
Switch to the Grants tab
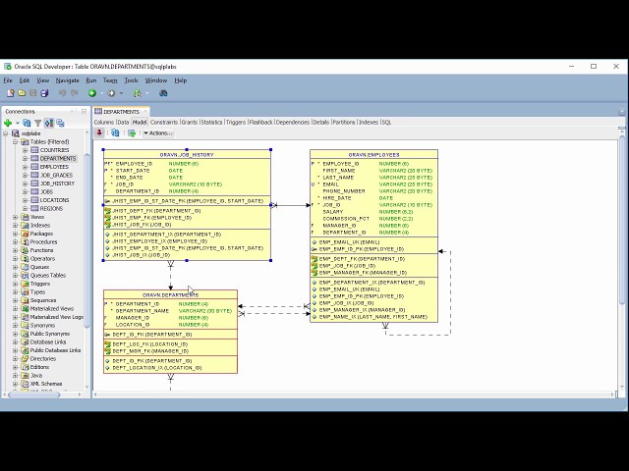point(190,122)
